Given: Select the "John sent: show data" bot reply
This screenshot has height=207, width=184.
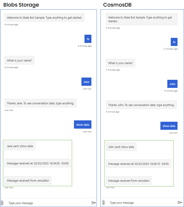Looking at the screenshot, I should click(x=121, y=147).
